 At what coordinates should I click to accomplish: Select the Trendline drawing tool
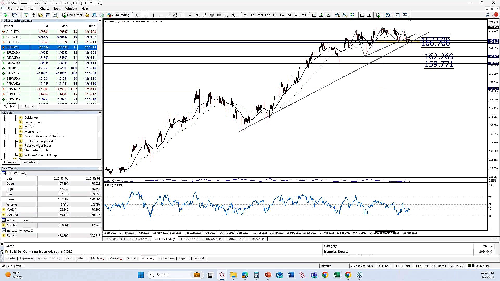pyautogui.click(x=168, y=15)
